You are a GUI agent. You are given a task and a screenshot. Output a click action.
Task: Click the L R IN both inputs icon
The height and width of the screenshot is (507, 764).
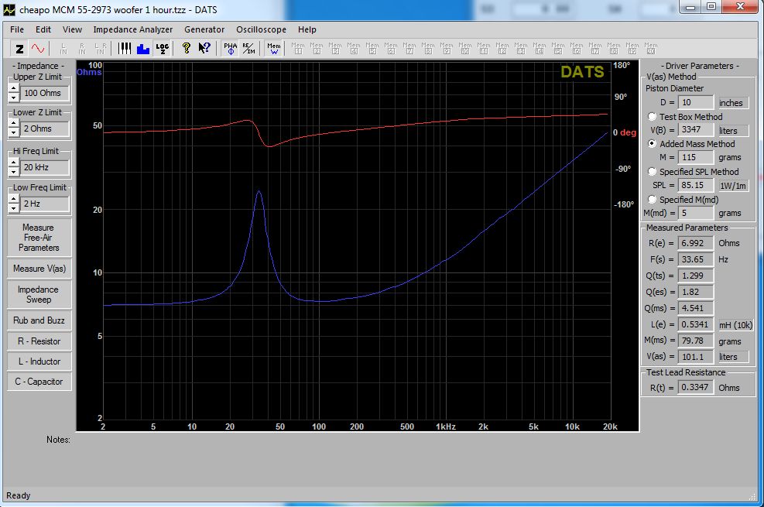tap(101, 49)
